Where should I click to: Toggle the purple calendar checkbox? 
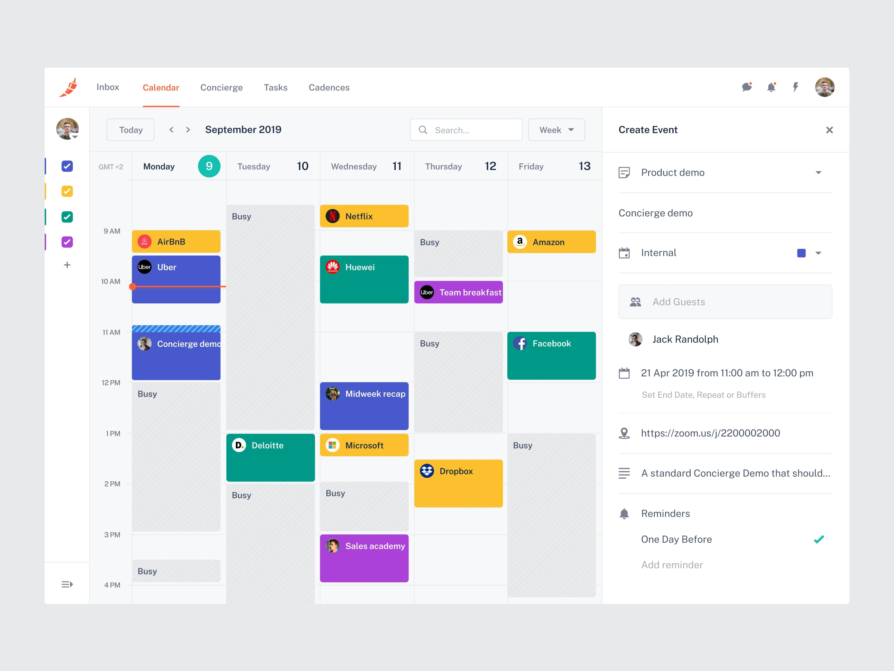pos(67,242)
